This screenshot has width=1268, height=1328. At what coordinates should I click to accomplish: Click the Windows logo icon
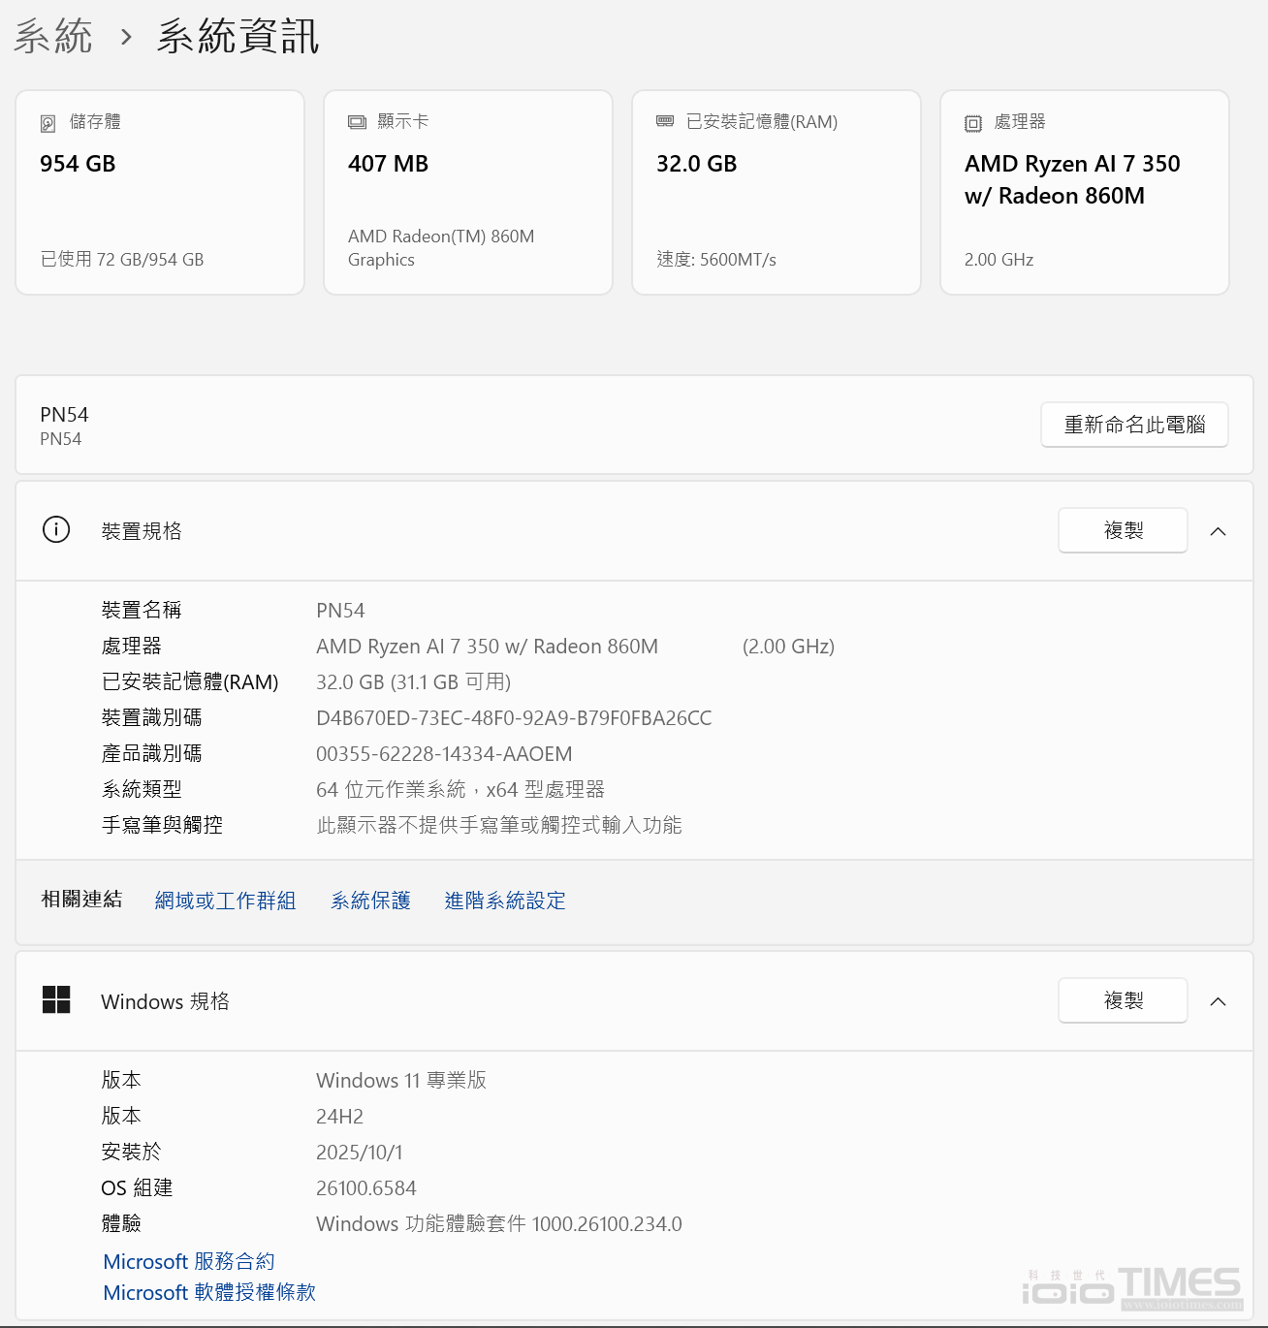point(56,1000)
